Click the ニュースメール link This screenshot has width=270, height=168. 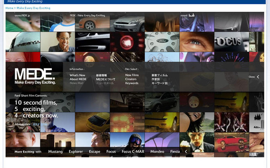(x=105, y=83)
